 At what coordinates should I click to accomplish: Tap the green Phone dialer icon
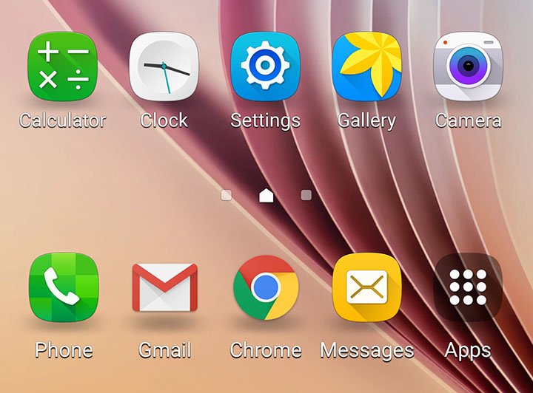coord(64,287)
